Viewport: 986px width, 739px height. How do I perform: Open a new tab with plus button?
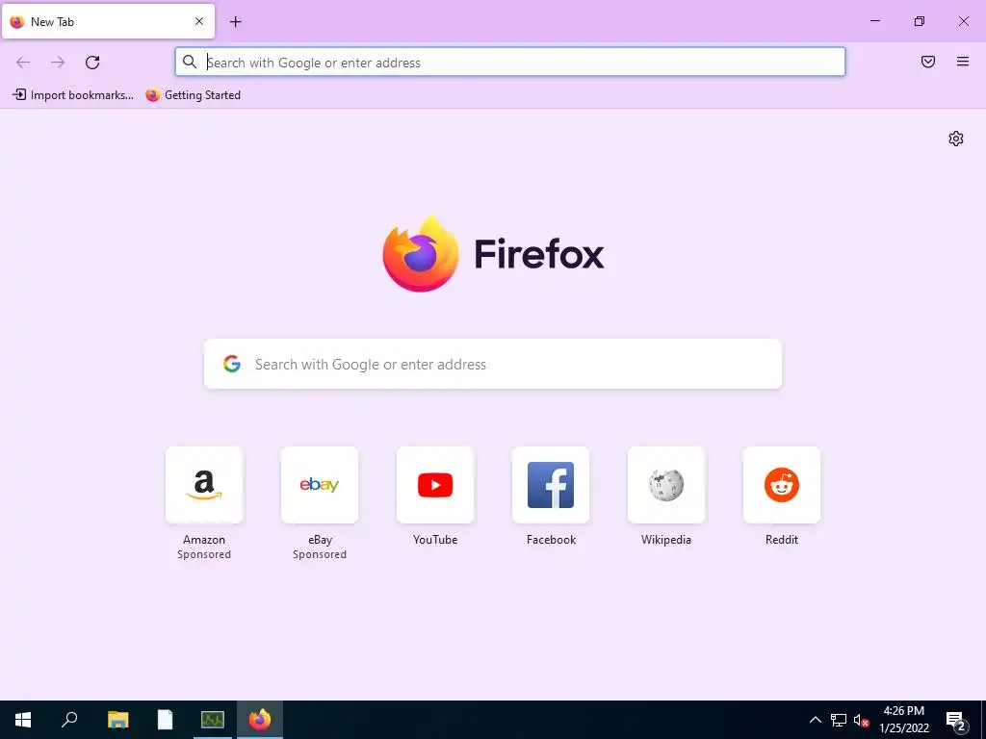[235, 22]
